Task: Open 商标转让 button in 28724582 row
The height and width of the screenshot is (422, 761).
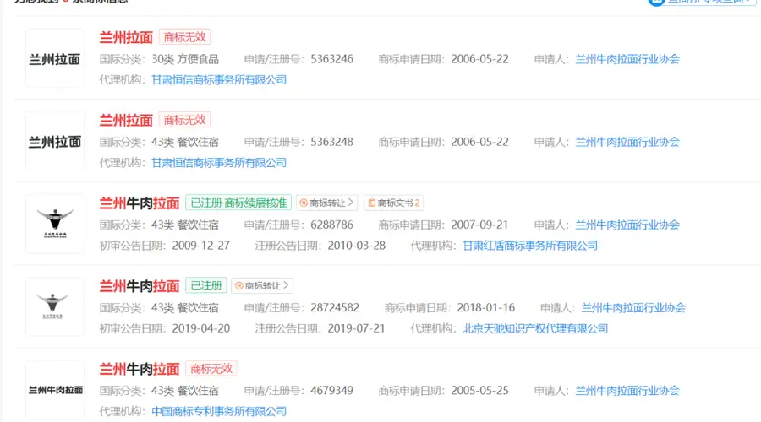Action: click(x=262, y=286)
